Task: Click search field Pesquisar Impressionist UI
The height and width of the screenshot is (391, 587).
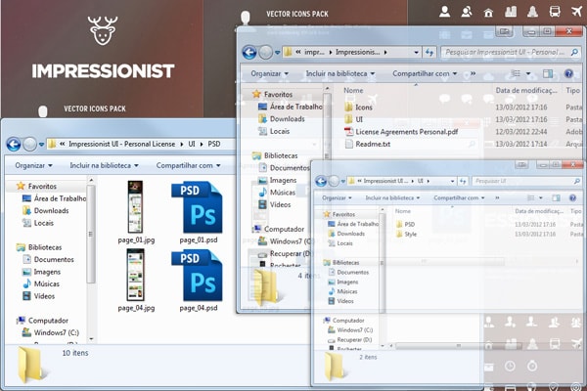Action: 511,53
